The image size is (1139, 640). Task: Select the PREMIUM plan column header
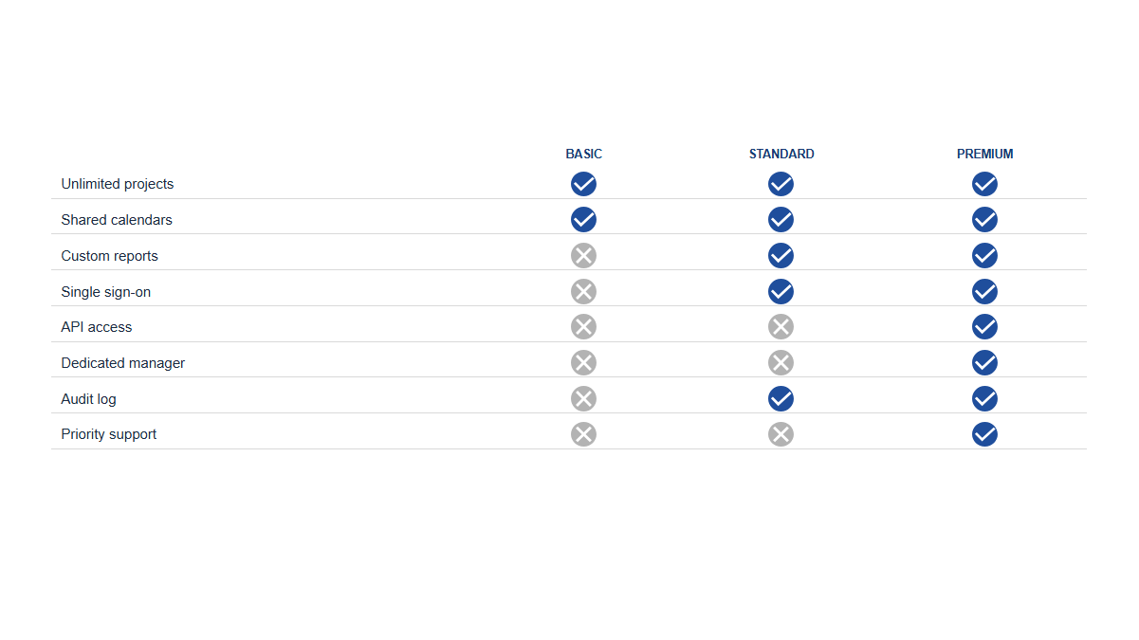[x=984, y=154]
